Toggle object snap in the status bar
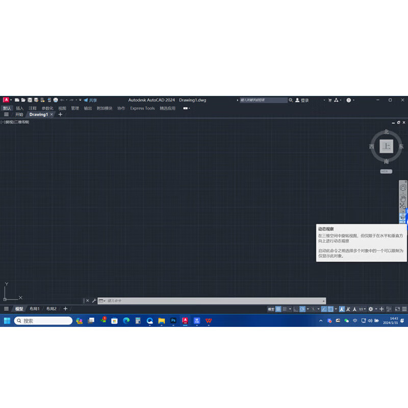The width and height of the screenshot is (408, 408). [330, 309]
